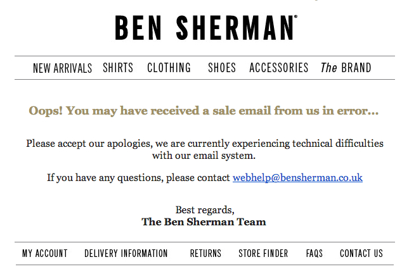Click the 'If you have any questions' text
This screenshot has height=269, width=402.
pyautogui.click(x=138, y=178)
